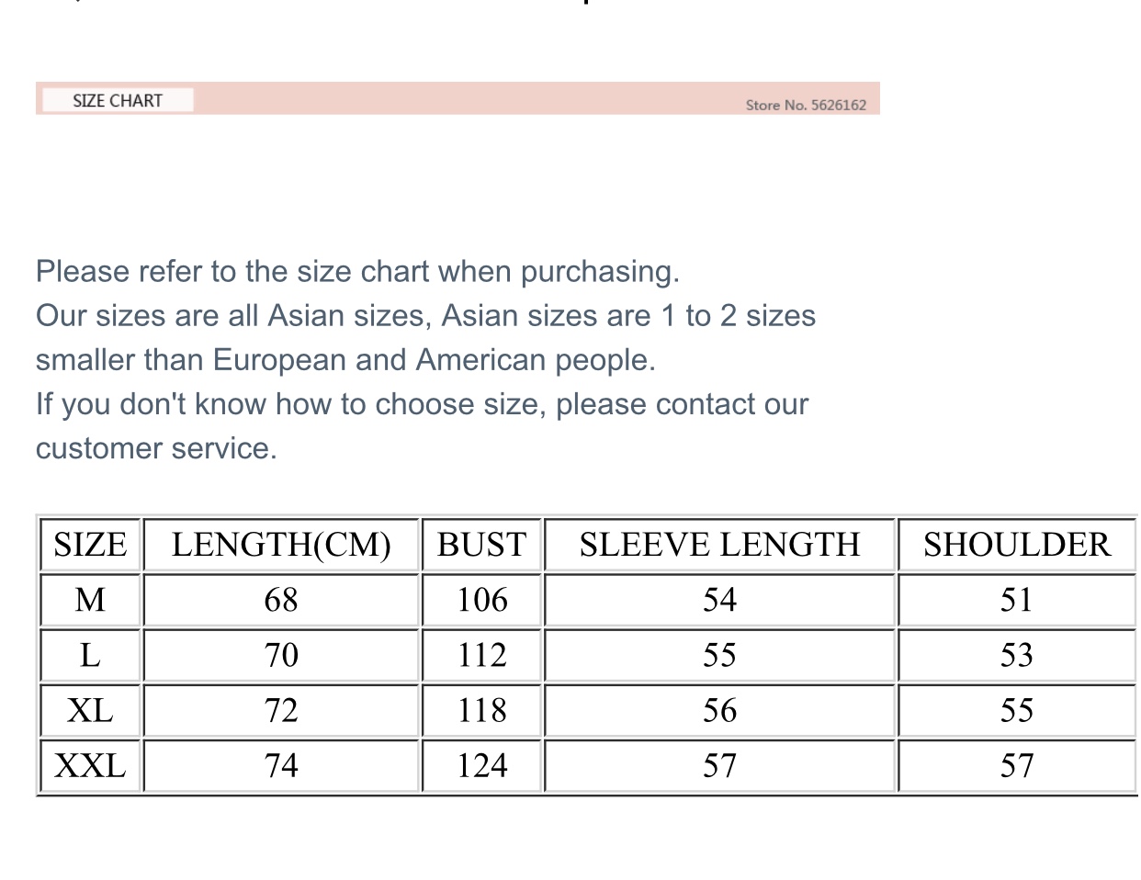Click the Store No. 5626162 text

[x=806, y=105]
